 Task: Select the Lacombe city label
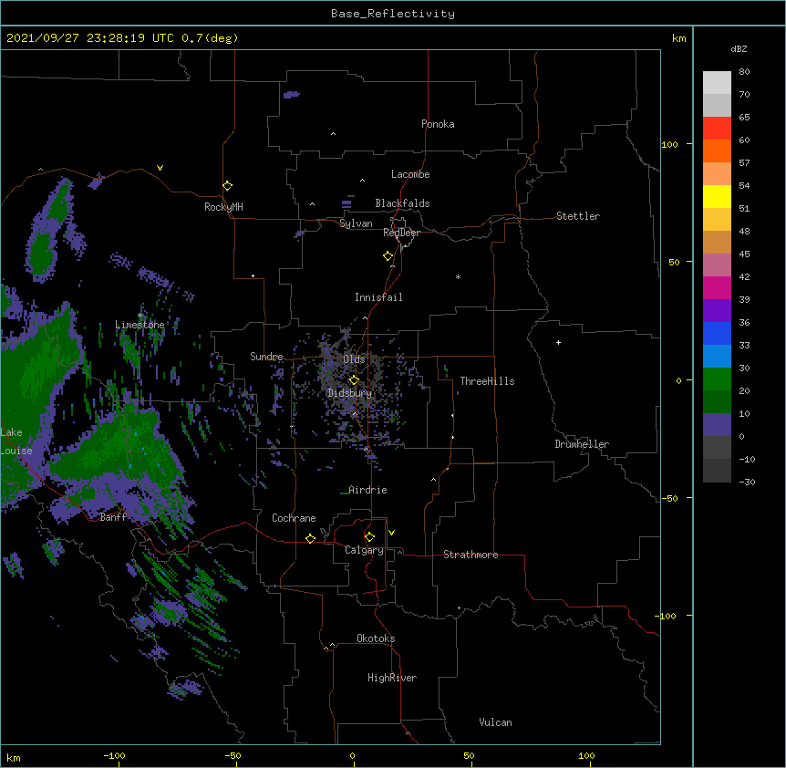tap(410, 174)
